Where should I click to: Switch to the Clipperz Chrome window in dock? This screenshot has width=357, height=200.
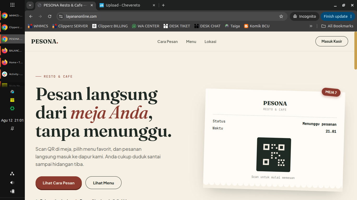click(x=12, y=27)
